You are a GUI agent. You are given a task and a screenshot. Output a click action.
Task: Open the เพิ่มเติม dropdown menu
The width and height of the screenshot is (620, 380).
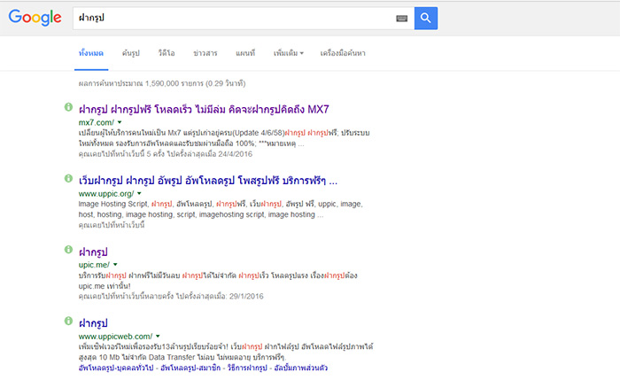pos(288,53)
